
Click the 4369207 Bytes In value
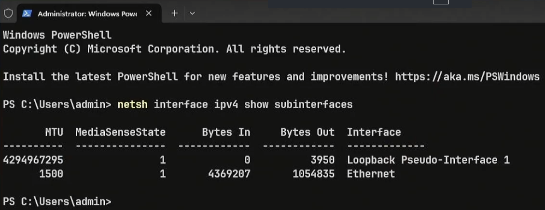click(x=229, y=174)
